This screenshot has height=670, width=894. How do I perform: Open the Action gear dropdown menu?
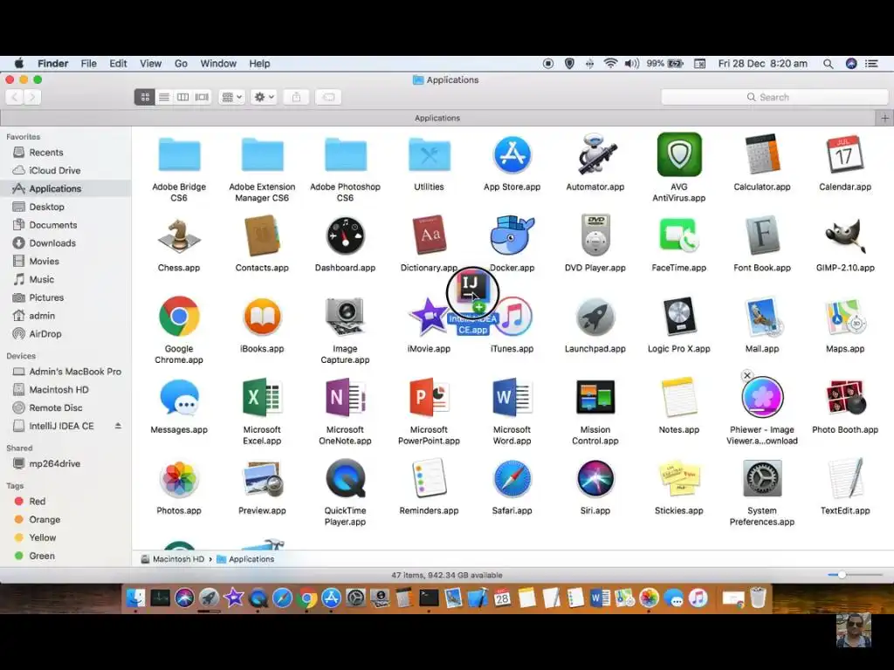pos(264,97)
